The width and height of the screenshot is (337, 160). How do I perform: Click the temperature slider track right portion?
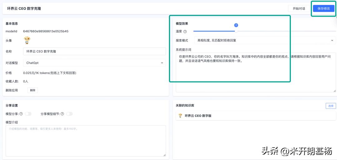point(287,31)
